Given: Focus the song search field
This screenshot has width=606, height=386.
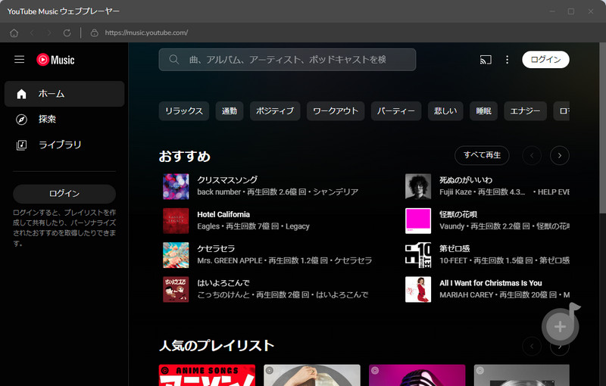Looking at the screenshot, I should [287, 60].
